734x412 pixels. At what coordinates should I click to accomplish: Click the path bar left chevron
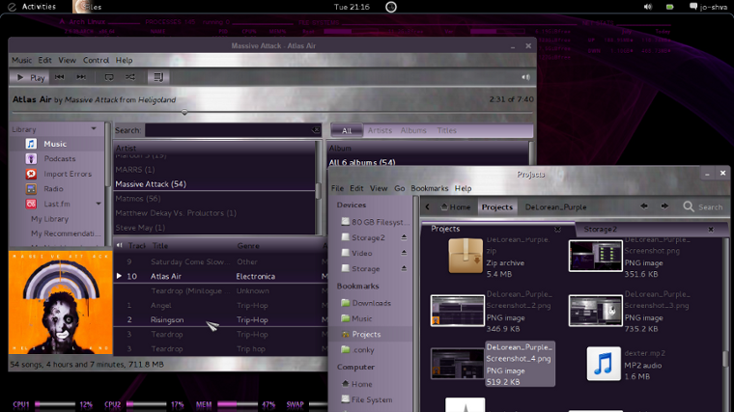[428, 206]
